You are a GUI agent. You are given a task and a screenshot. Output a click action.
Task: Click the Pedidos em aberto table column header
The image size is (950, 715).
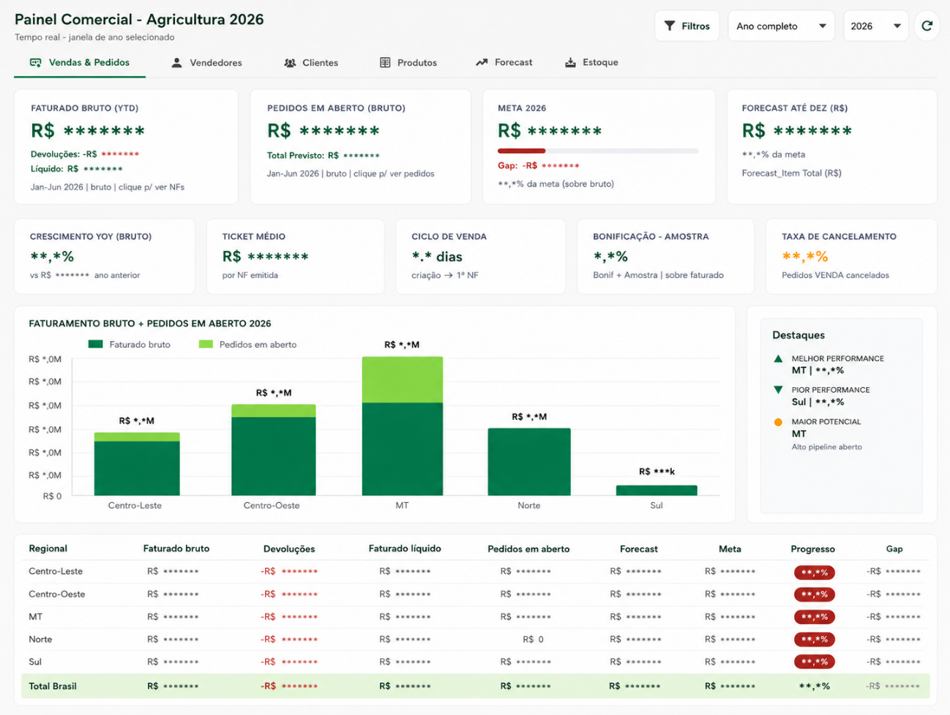tap(528, 549)
